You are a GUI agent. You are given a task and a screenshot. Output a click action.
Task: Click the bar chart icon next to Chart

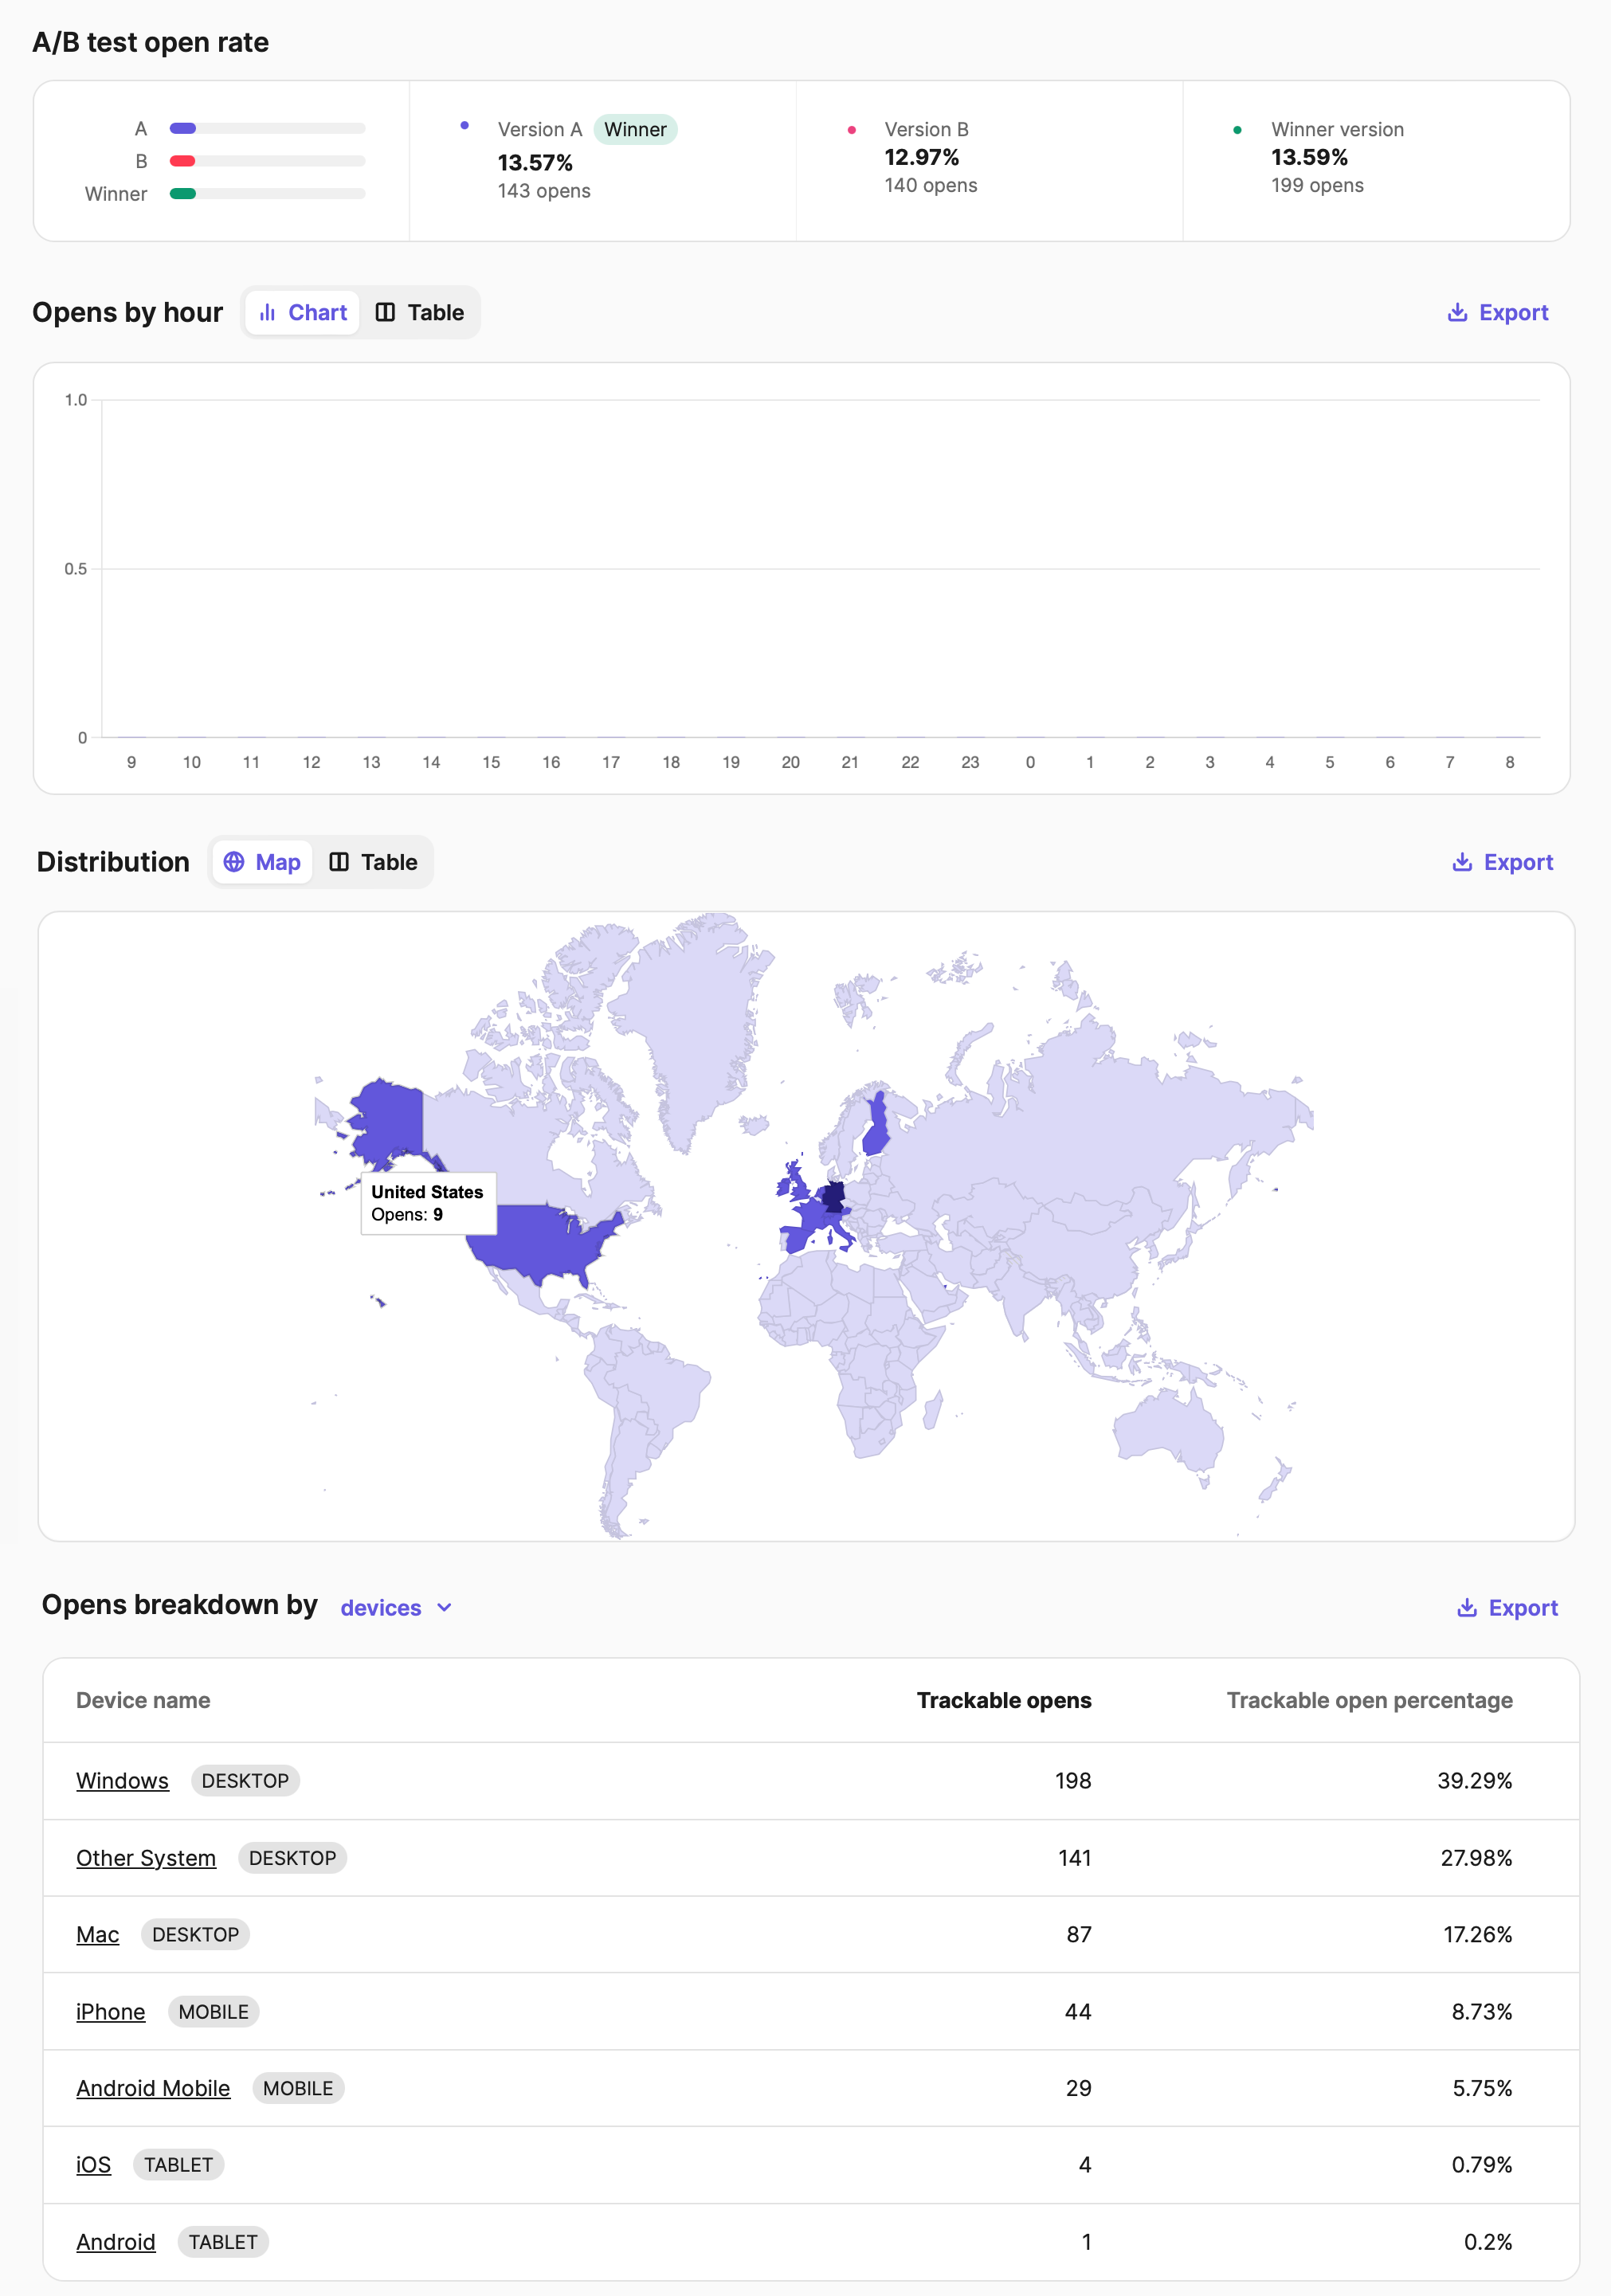(x=268, y=312)
